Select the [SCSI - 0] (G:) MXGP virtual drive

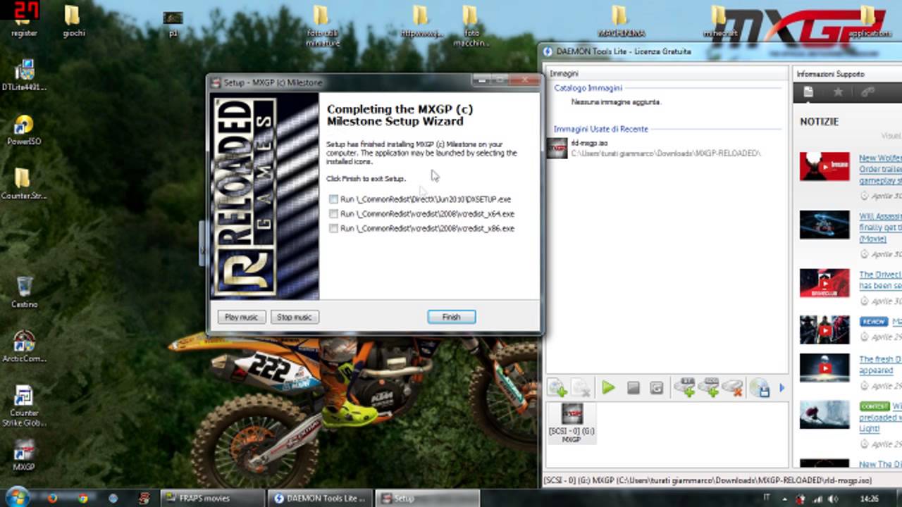(x=571, y=423)
